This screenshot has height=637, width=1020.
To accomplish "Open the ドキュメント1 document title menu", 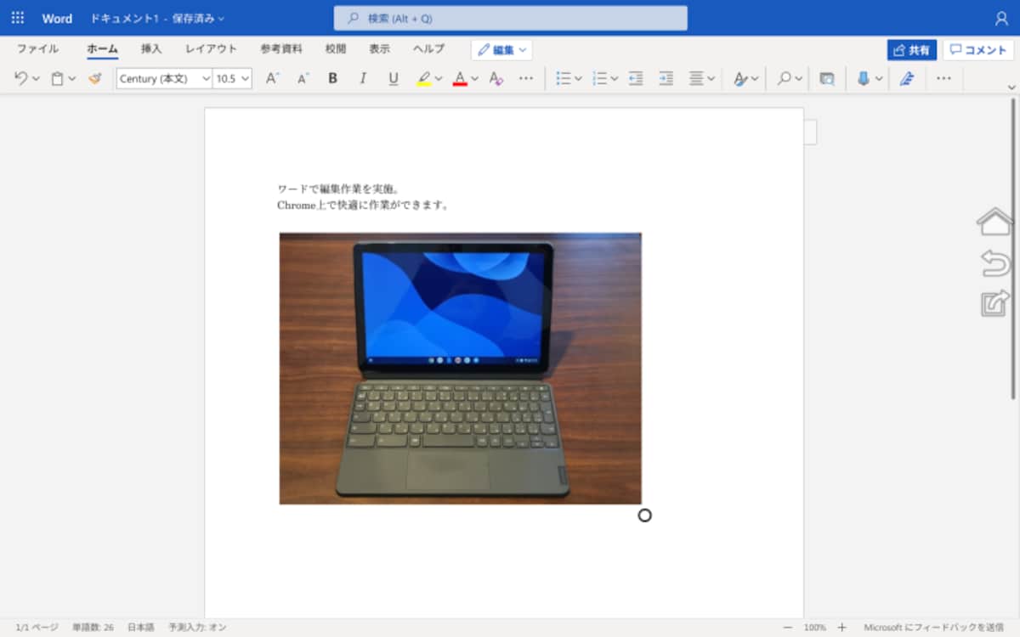I will click(157, 18).
